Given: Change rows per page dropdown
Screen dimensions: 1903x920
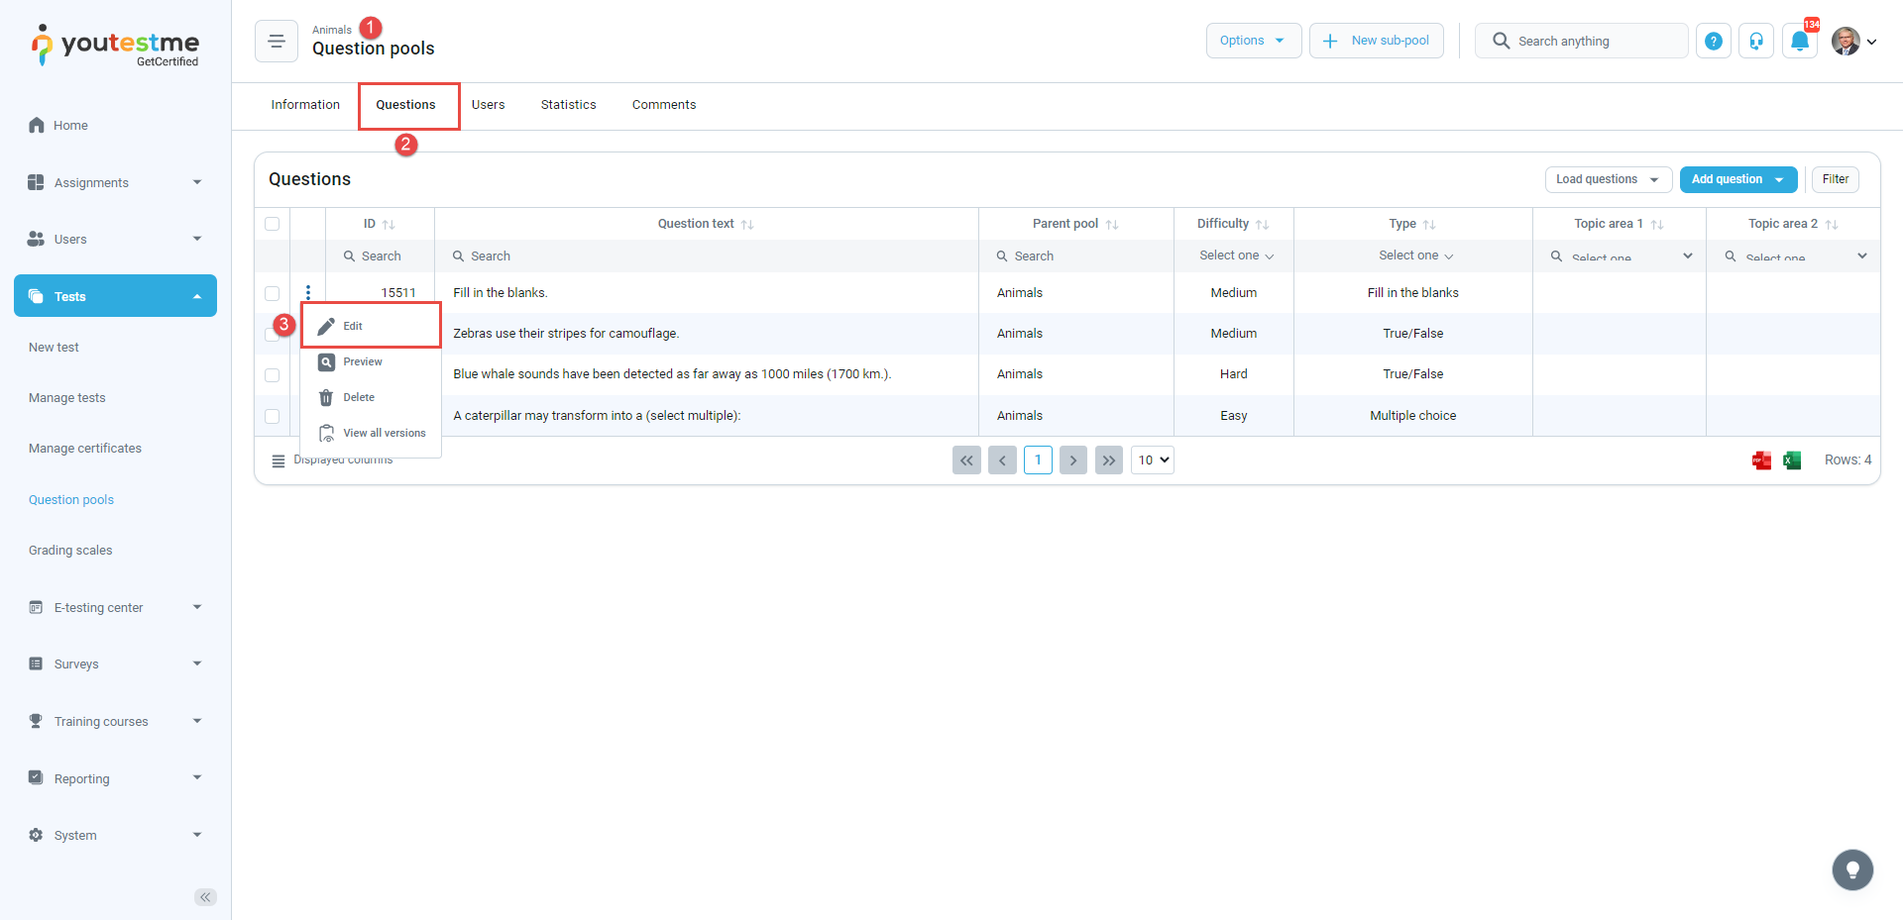Looking at the screenshot, I should point(1153,460).
